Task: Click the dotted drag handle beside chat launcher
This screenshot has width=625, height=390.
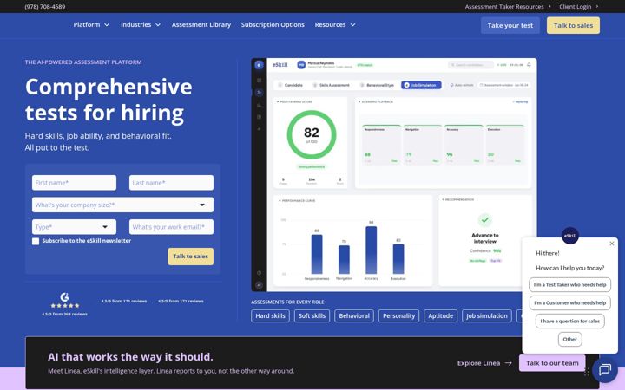Action: click(586, 372)
